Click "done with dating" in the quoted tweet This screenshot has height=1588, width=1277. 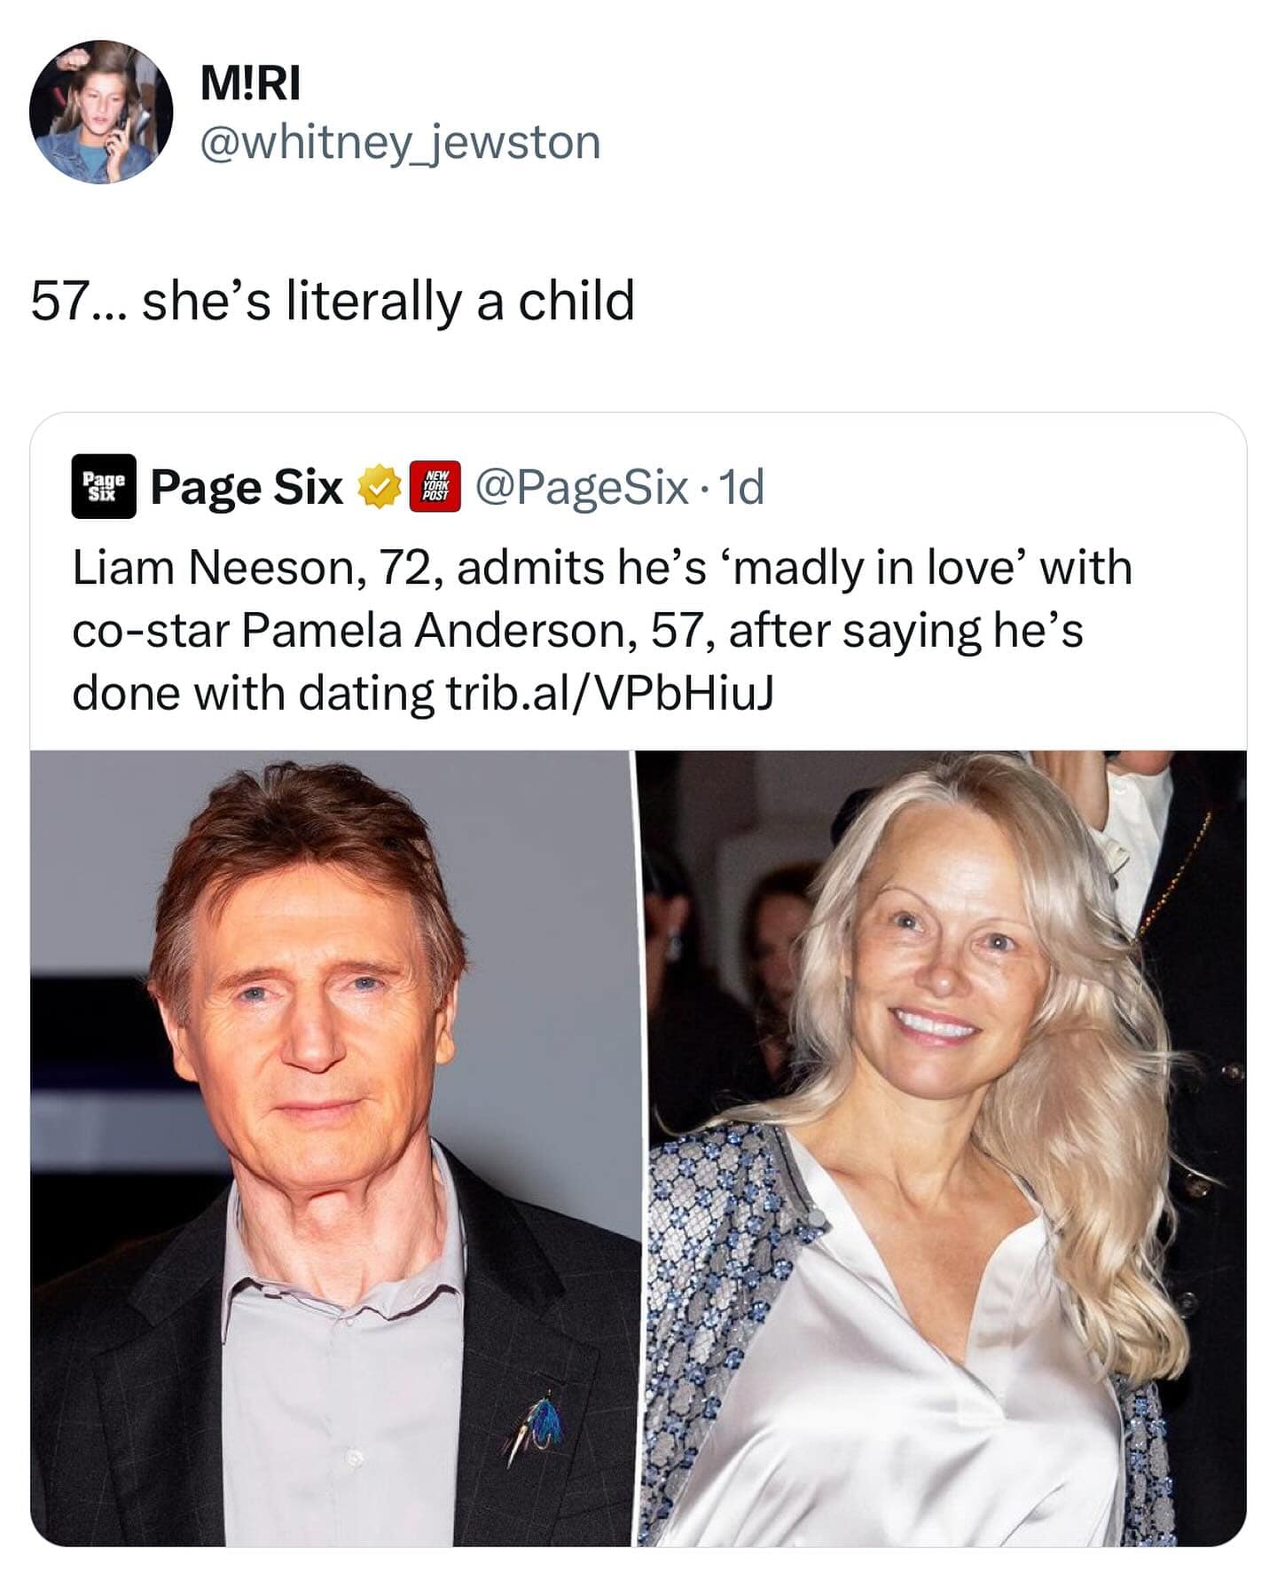[250, 694]
